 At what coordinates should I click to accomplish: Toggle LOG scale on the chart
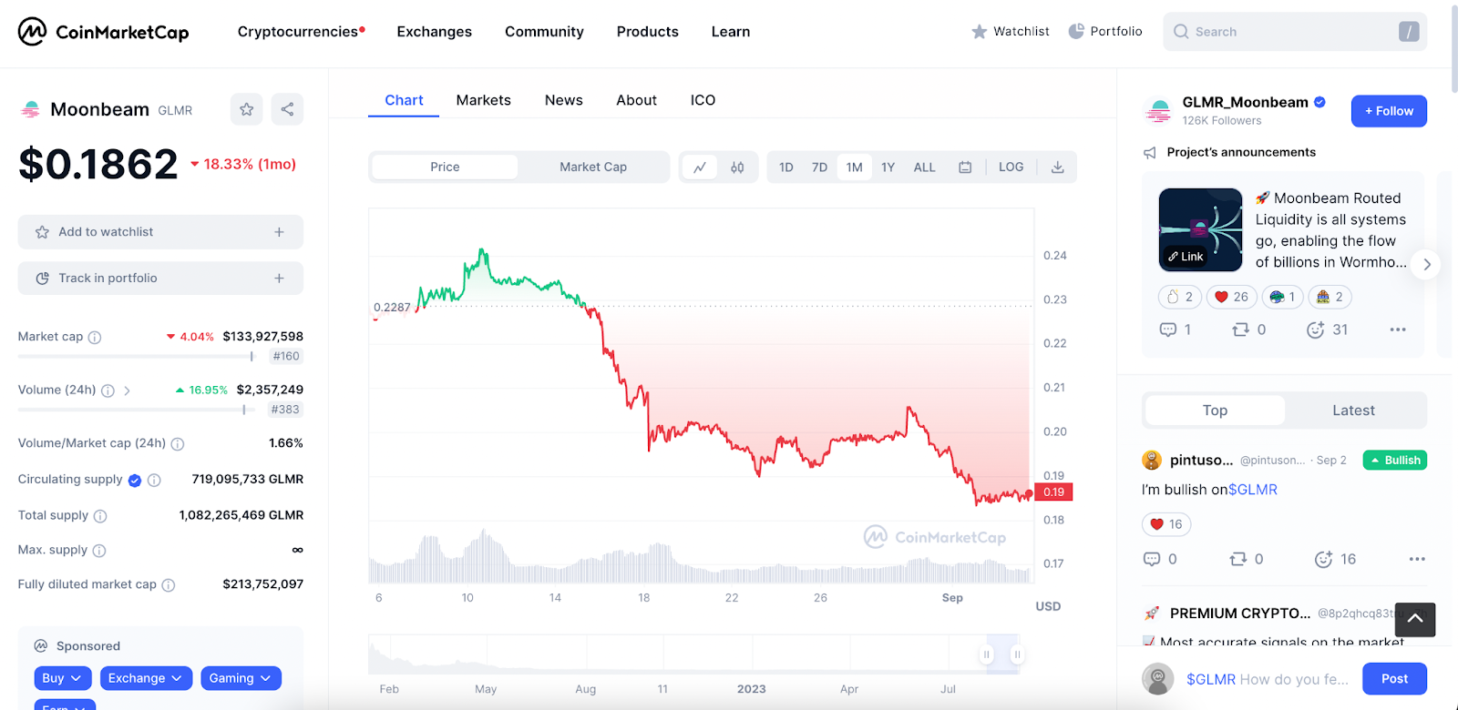pyautogui.click(x=1011, y=167)
